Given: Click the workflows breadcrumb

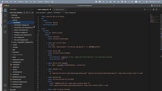Looking at the screenshot, I should pyautogui.click(x=57, y=13).
